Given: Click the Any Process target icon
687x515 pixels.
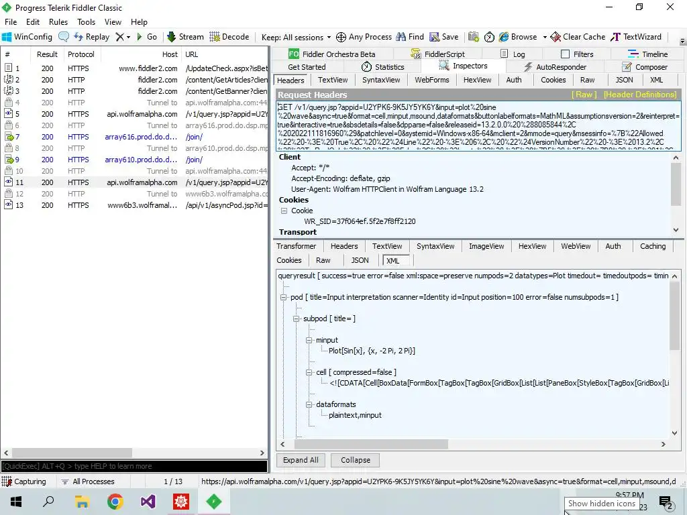Looking at the screenshot, I should tap(364, 37).
